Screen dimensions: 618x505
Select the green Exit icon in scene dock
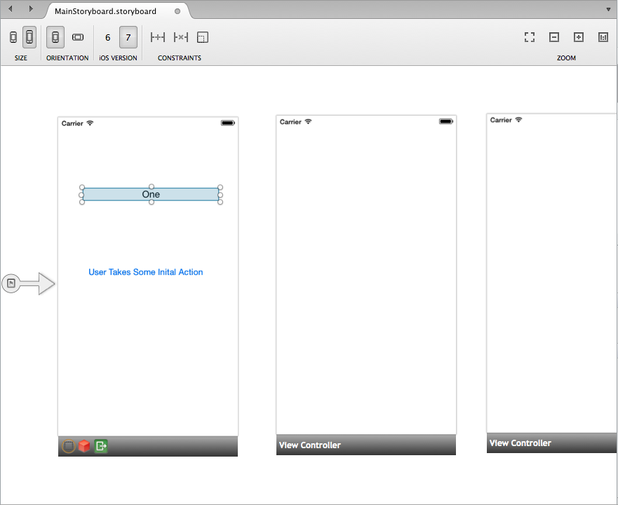[100, 445]
